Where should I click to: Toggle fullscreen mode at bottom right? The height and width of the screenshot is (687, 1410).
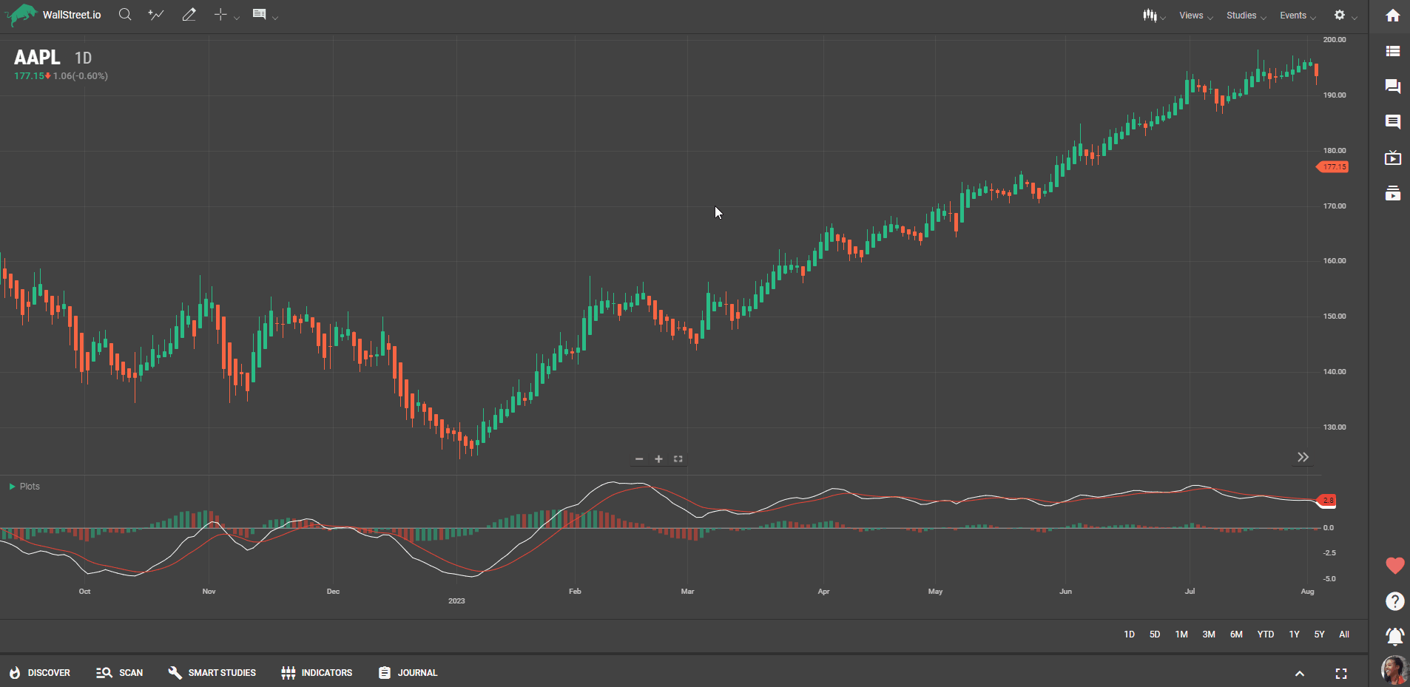click(1341, 674)
